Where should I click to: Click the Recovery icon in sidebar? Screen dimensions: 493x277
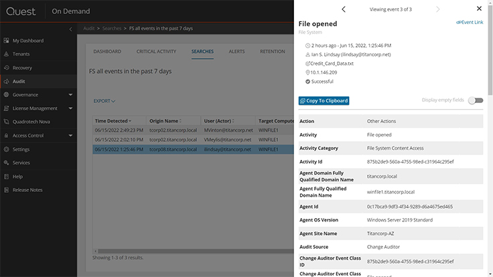pyautogui.click(x=6, y=68)
